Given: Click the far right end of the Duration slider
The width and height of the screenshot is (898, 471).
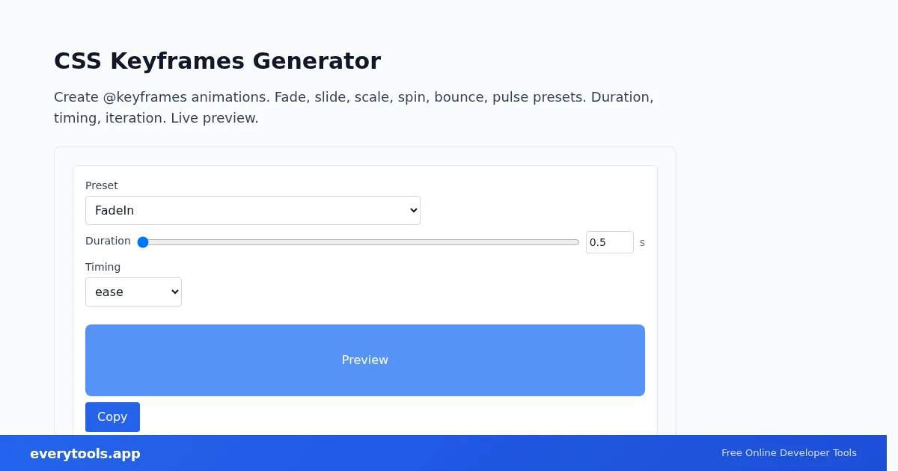Looking at the screenshot, I should (577, 242).
